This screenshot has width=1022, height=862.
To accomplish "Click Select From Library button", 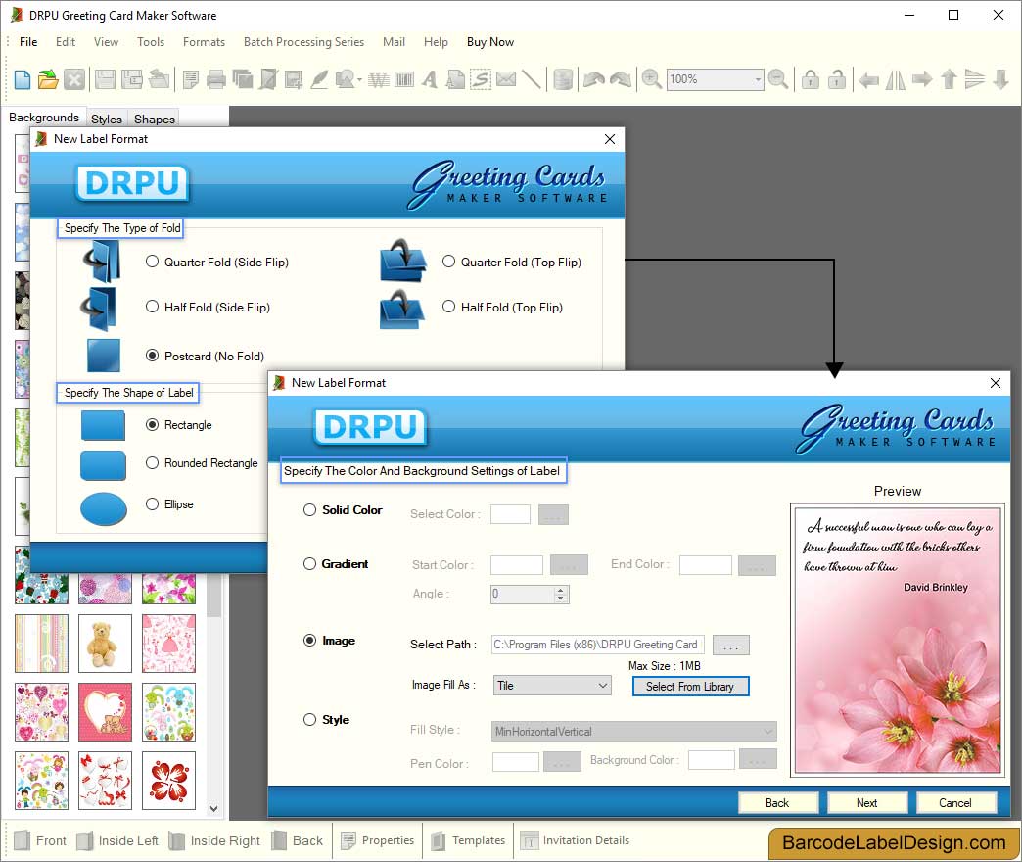I will click(690, 686).
